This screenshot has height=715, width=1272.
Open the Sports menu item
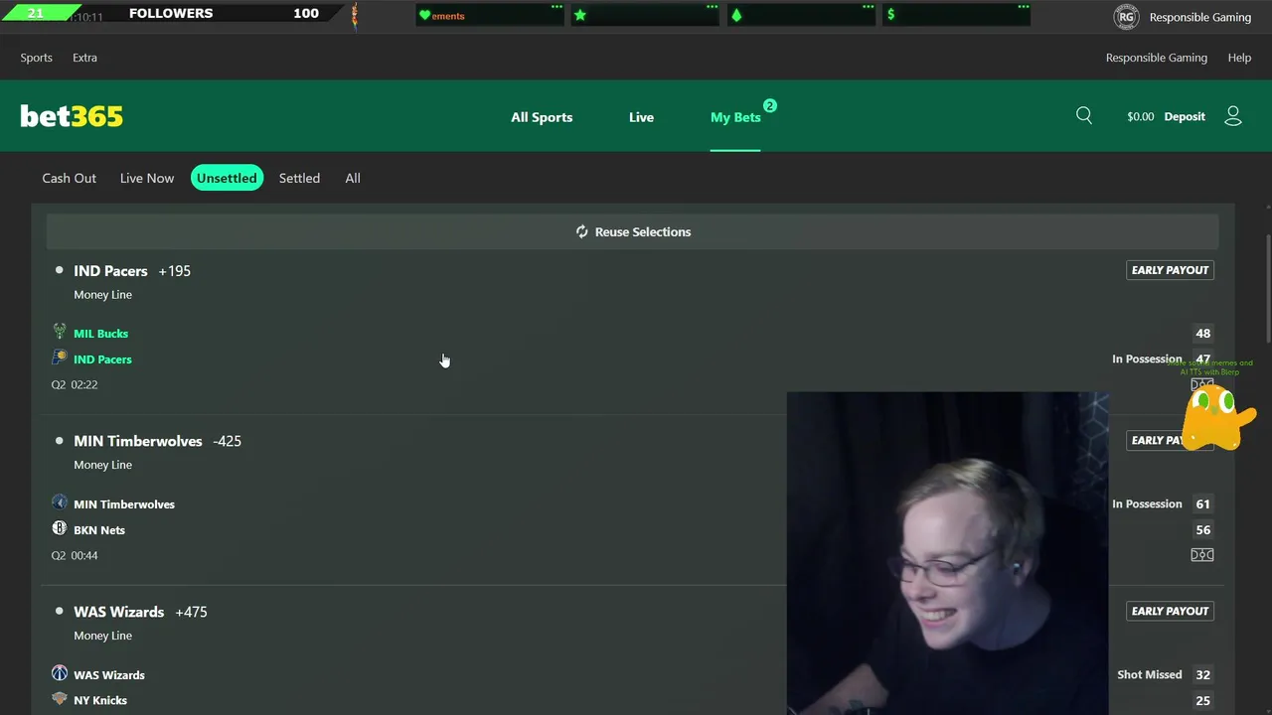click(37, 58)
